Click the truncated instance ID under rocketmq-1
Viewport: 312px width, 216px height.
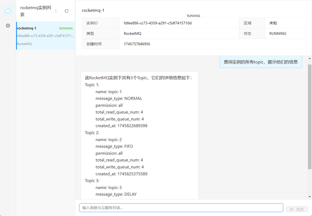click(45, 36)
